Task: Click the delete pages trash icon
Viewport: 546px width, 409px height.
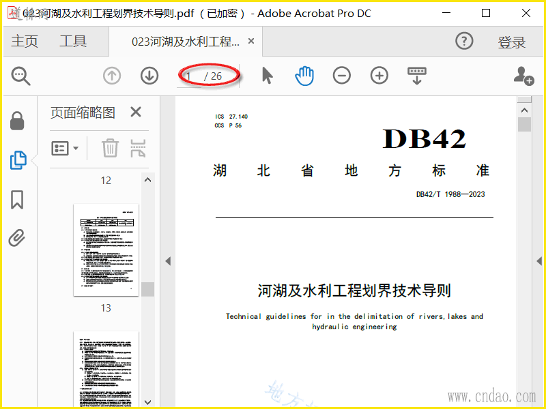Action: click(x=110, y=148)
